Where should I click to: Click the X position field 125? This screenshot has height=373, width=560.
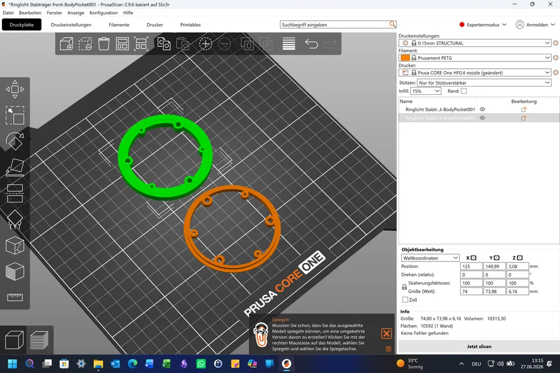(471, 266)
